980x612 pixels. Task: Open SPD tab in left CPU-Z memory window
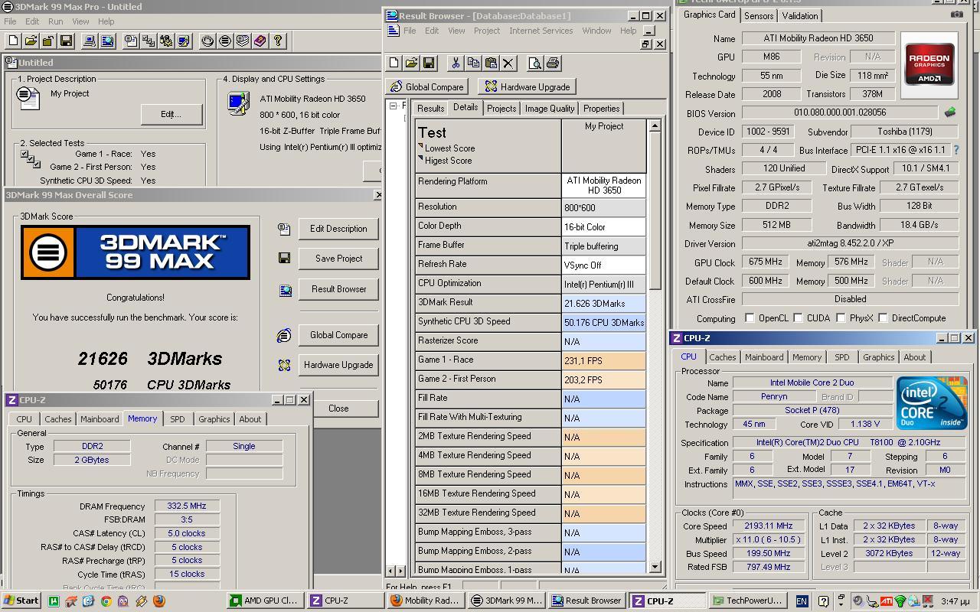[177, 419]
